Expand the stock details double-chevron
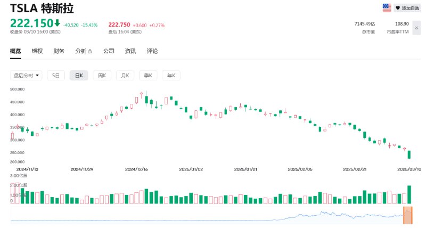Viewport: 426px width, 228px height. coord(416,28)
